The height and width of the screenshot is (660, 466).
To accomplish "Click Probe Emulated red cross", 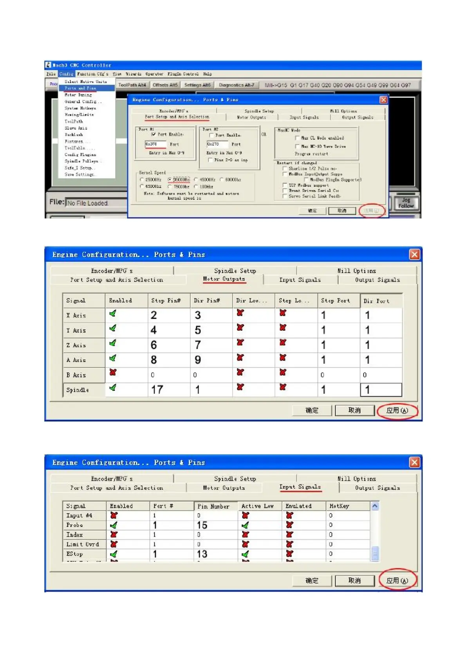I will point(289,525).
